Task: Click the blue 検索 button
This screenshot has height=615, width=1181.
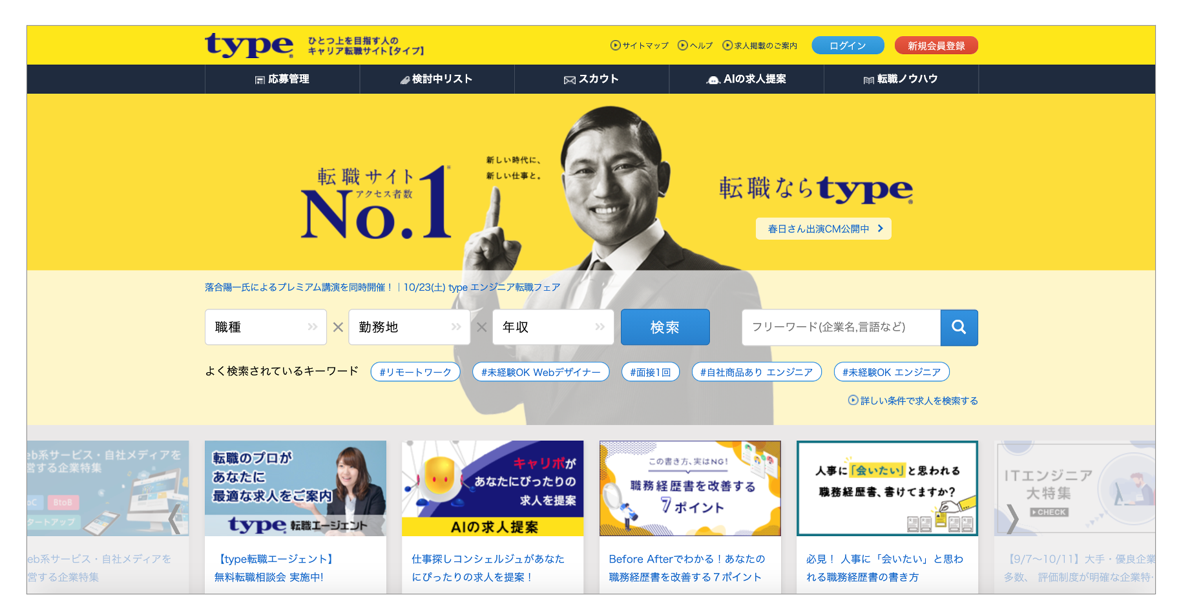Action: pyautogui.click(x=665, y=327)
